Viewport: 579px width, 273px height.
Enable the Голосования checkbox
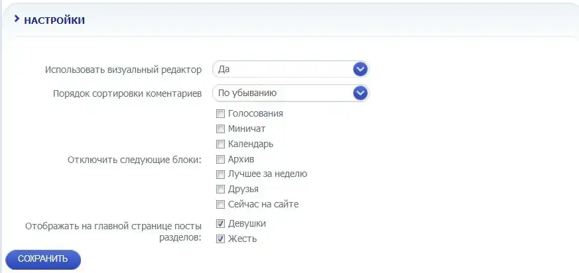tap(221, 113)
